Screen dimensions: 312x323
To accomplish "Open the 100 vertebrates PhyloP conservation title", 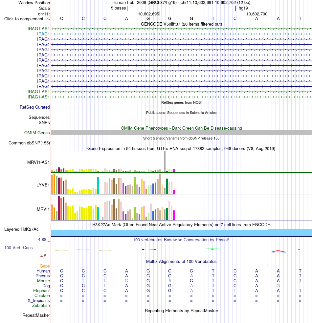I will [x=181, y=240].
